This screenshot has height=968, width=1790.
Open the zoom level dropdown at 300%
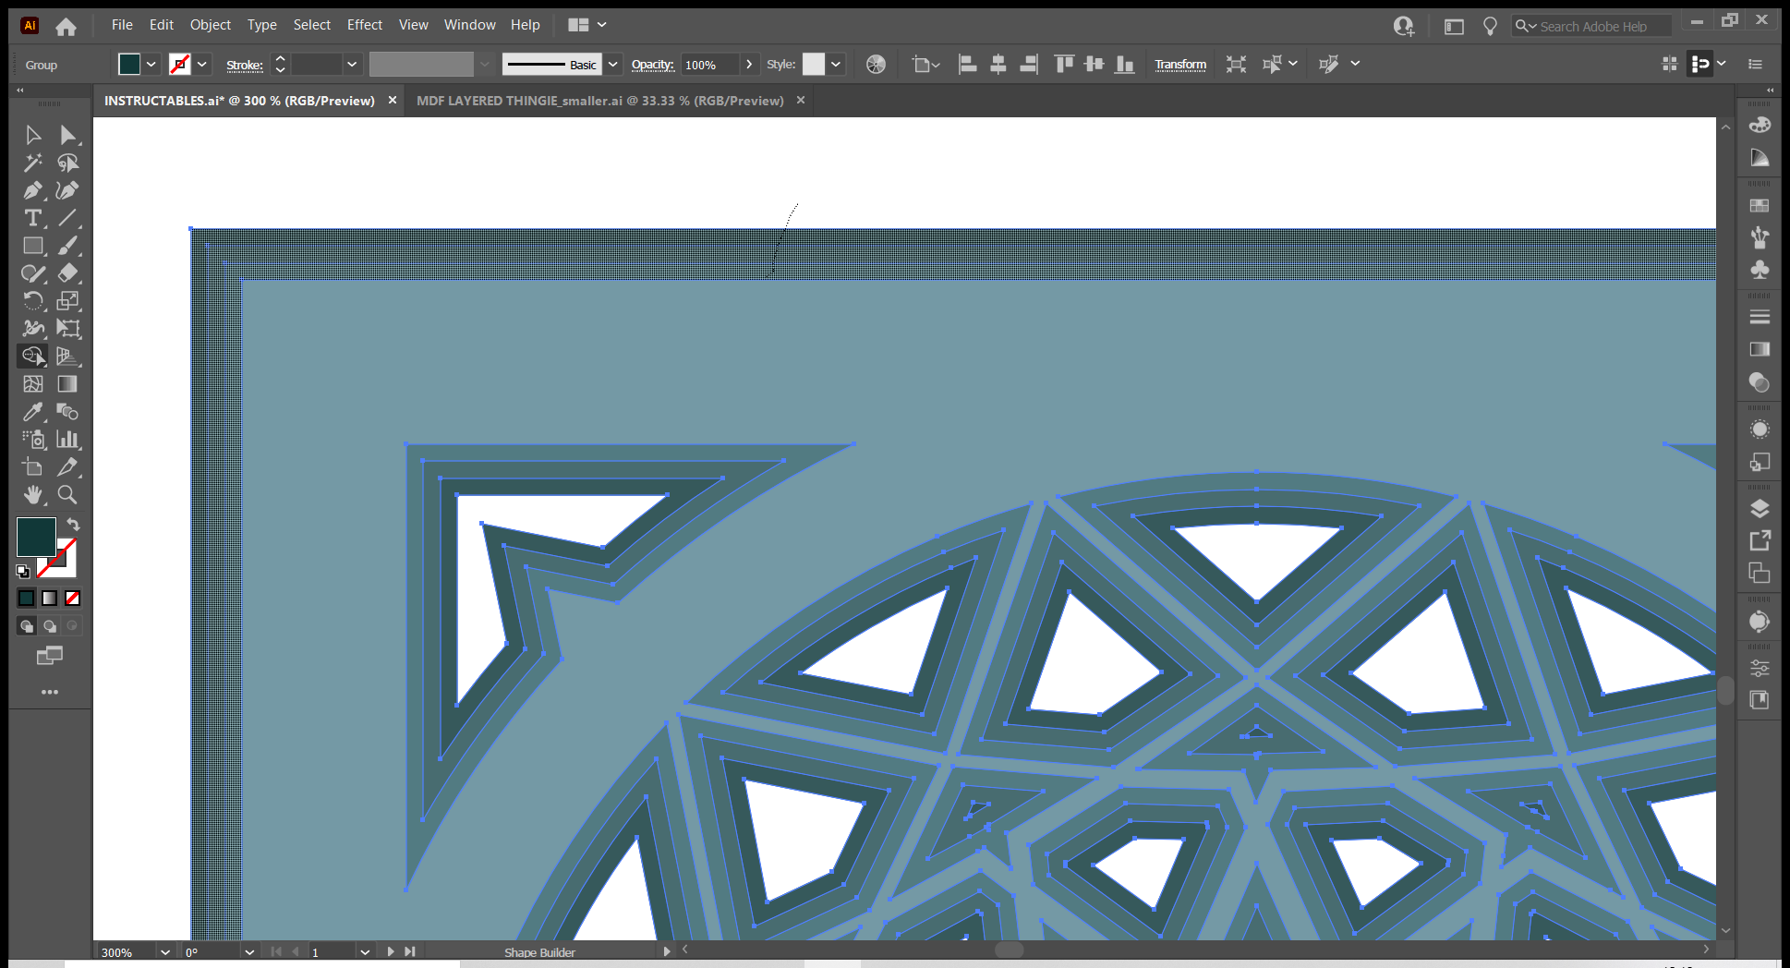pos(164,952)
